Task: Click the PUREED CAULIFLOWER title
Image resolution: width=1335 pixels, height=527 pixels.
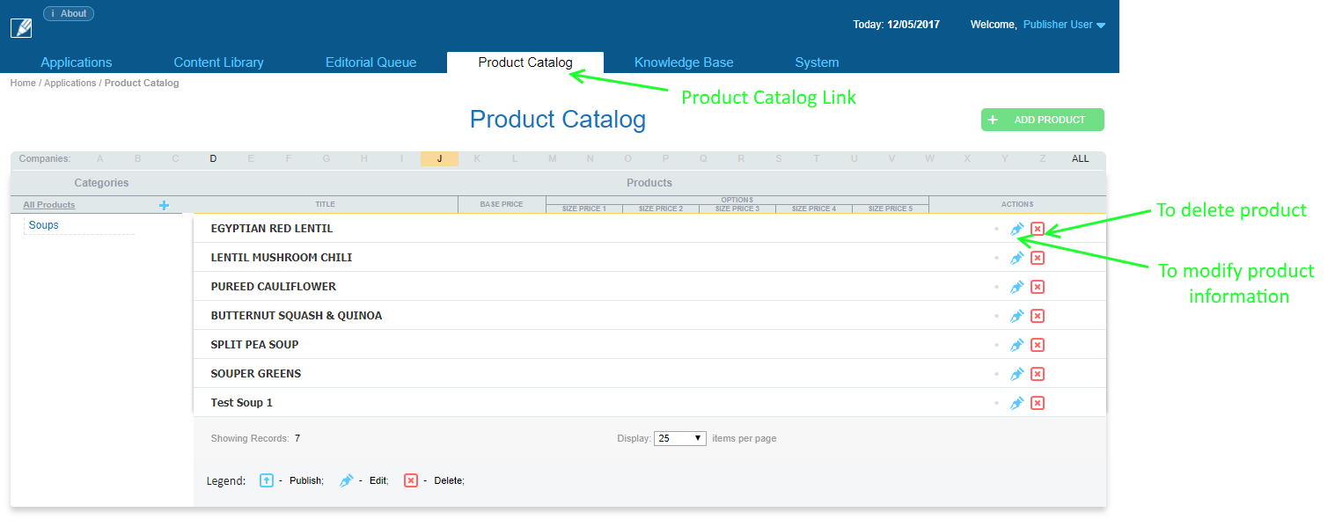Action: [x=274, y=287]
